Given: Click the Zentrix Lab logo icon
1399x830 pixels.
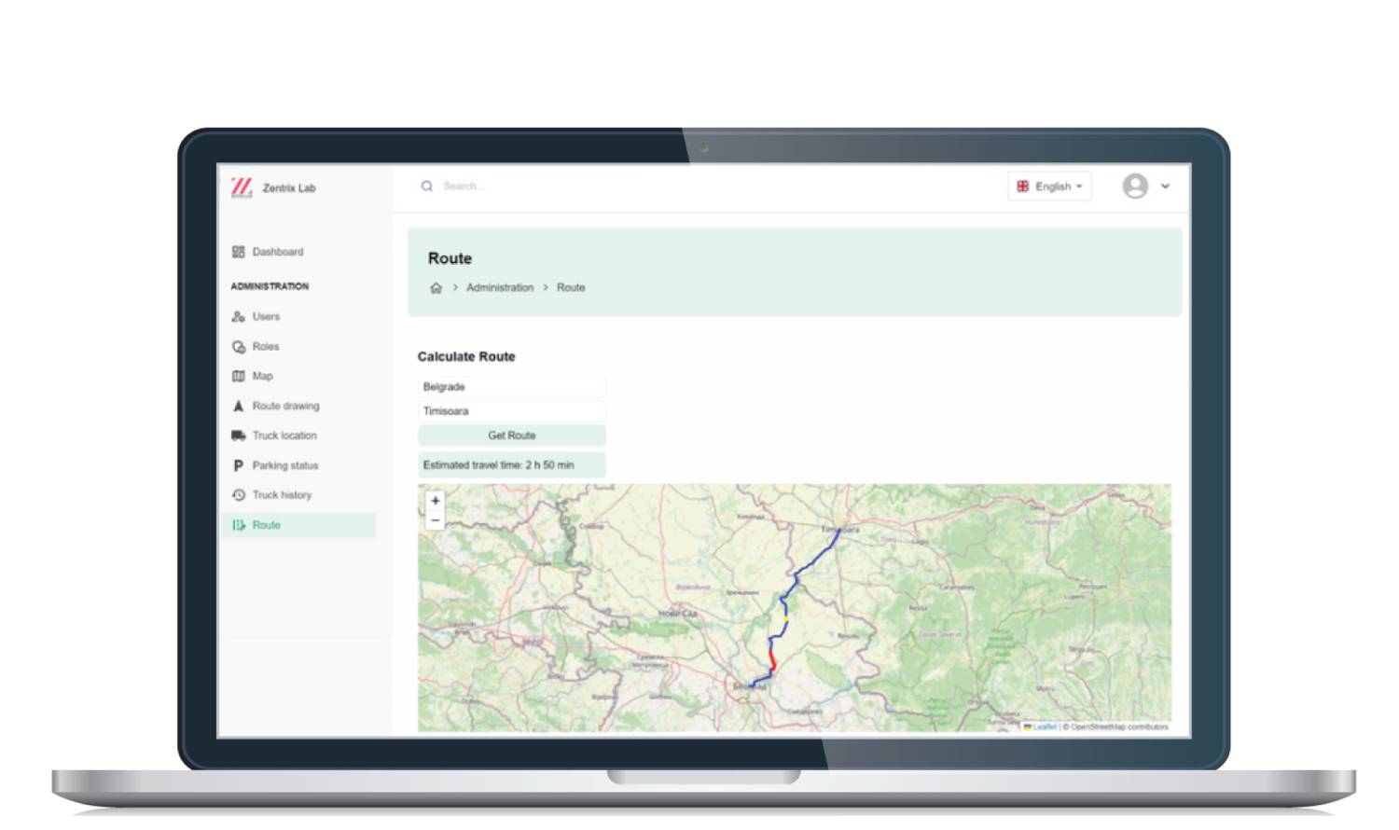Looking at the screenshot, I should pyautogui.click(x=242, y=187).
